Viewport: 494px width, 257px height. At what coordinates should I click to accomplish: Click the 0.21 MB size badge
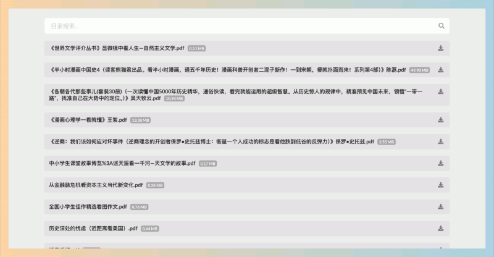[x=196, y=48]
